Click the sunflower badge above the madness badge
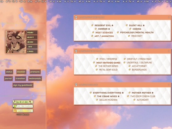Image resolution: width=172 pixels, height=129 pixels. pos(23,102)
